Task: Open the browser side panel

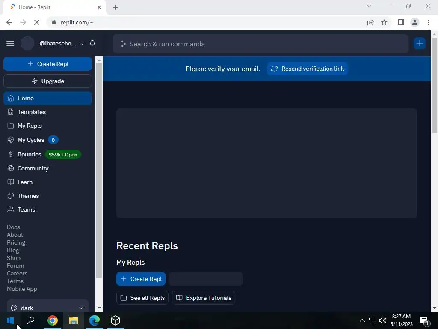Action: [401, 22]
